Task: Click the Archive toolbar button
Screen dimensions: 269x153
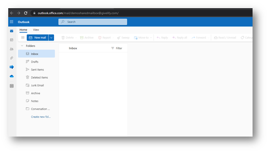Action: (87, 38)
